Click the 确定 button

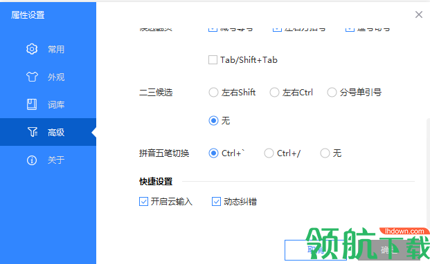click(x=389, y=250)
